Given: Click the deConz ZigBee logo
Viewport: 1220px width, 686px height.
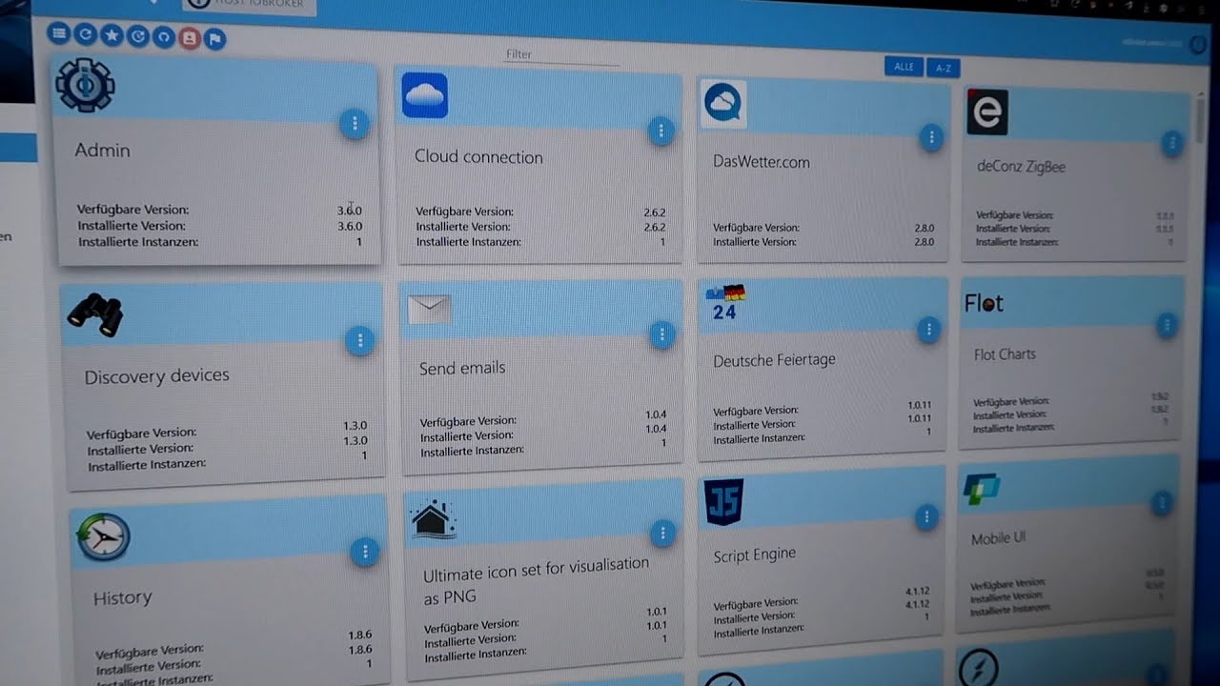Looking at the screenshot, I should pyautogui.click(x=987, y=112).
